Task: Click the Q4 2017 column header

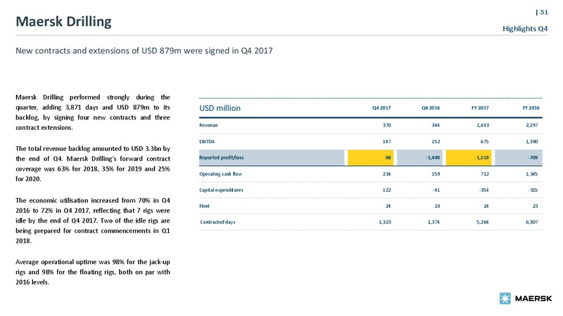Action: pyautogui.click(x=381, y=108)
